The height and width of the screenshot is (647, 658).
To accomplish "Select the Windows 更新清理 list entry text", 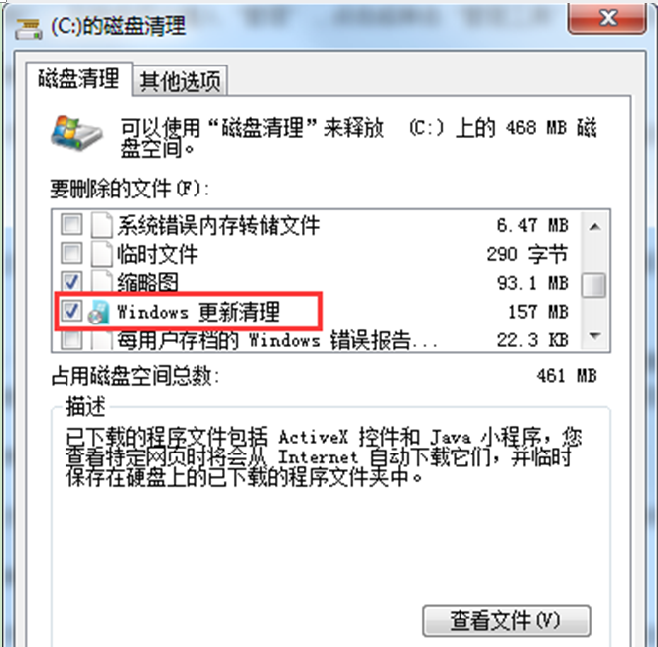I will tap(198, 313).
